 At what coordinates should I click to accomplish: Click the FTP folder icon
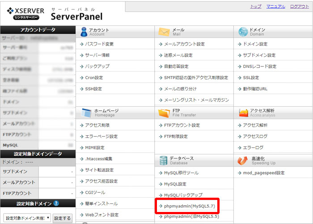coord(164,113)
